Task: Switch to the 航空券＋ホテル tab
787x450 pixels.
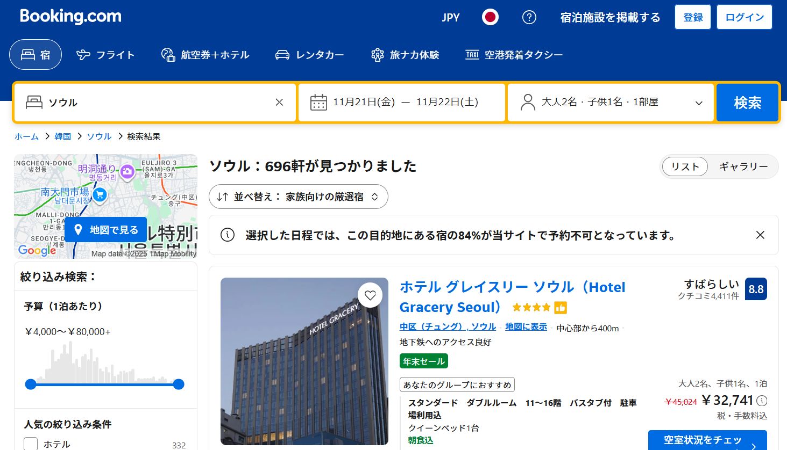Action: pos(205,54)
